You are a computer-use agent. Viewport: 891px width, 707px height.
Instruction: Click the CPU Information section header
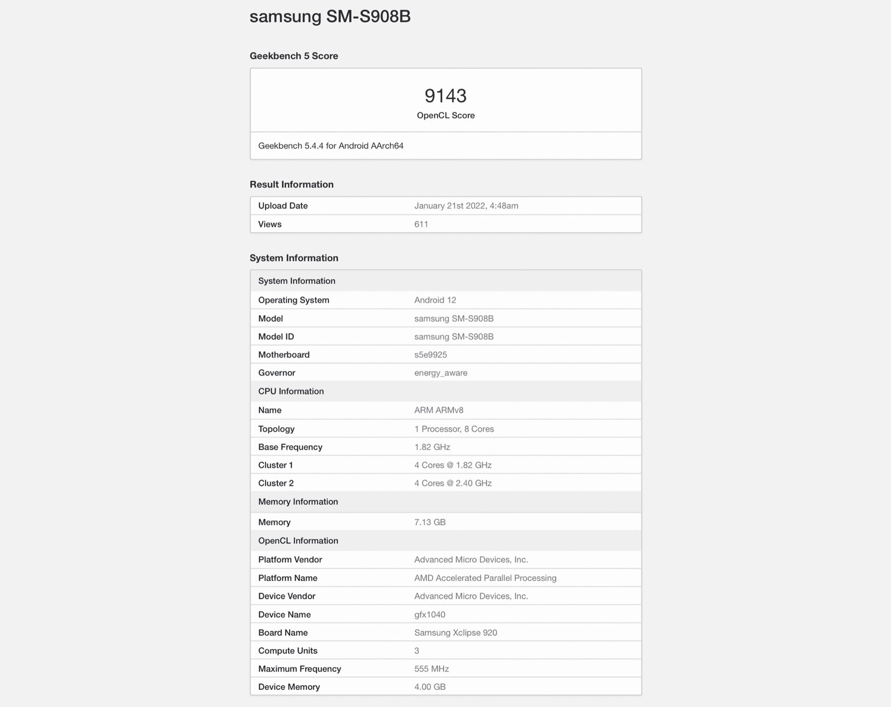coord(446,391)
